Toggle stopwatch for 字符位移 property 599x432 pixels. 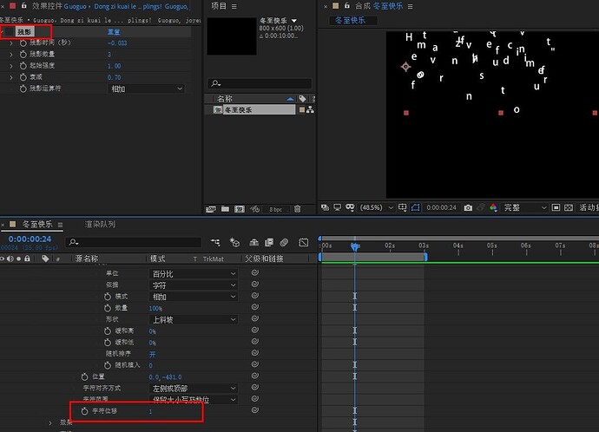pos(84,411)
